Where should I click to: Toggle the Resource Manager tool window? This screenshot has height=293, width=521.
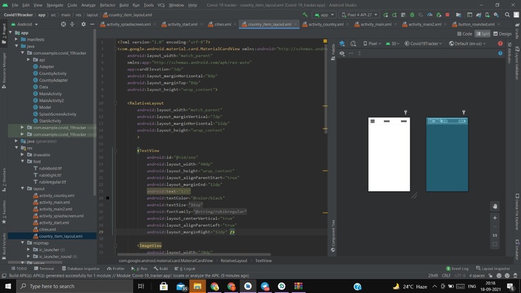click(4, 70)
